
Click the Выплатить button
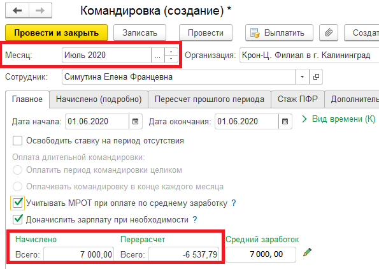(x=279, y=33)
